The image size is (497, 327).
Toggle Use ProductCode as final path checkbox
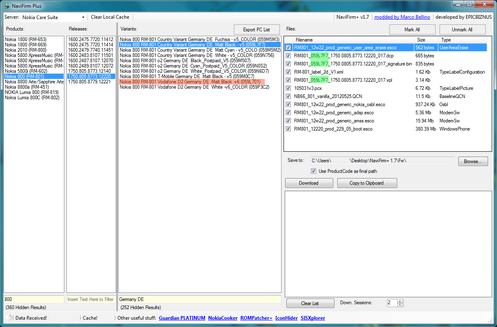314,171
